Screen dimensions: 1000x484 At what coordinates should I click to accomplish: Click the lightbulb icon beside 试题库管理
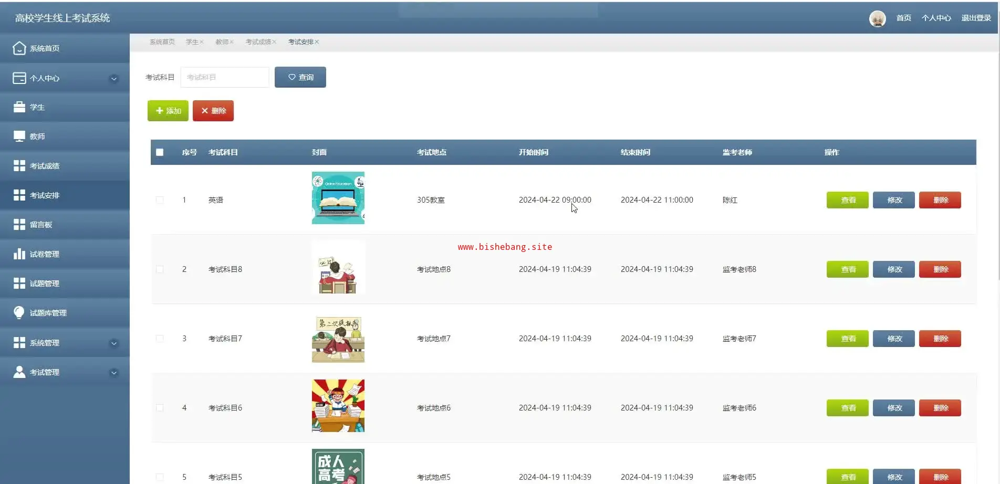19,313
